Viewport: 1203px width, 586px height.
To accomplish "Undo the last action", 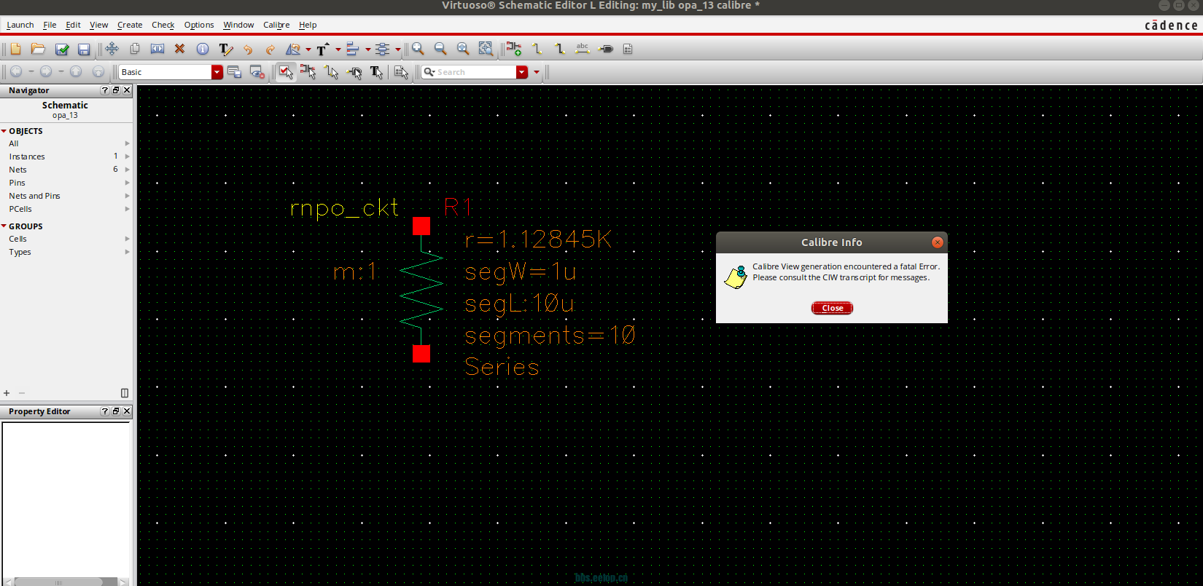I will 248,49.
